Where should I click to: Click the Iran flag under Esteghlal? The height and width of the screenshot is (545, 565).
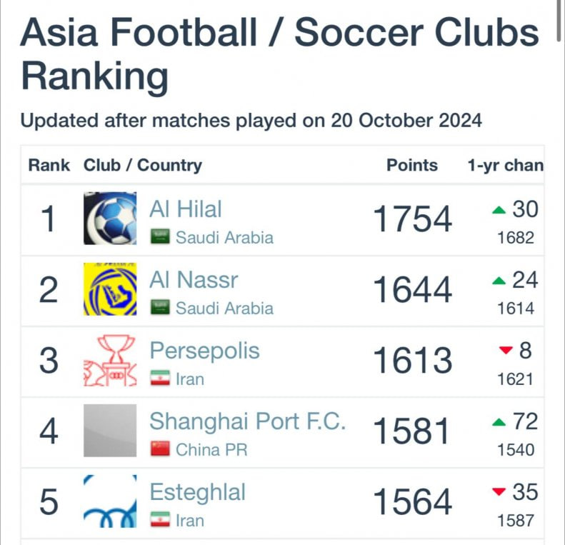(x=160, y=519)
